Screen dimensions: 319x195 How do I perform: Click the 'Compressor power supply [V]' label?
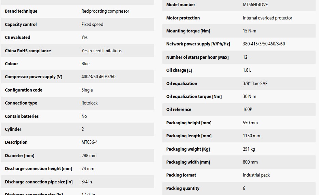point(34,77)
